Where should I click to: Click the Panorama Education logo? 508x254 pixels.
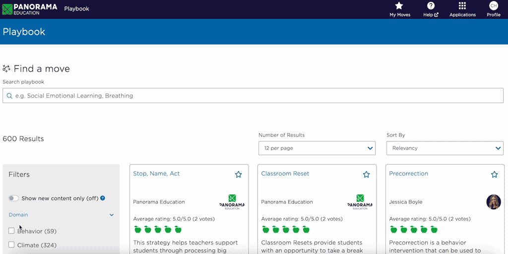click(x=30, y=9)
